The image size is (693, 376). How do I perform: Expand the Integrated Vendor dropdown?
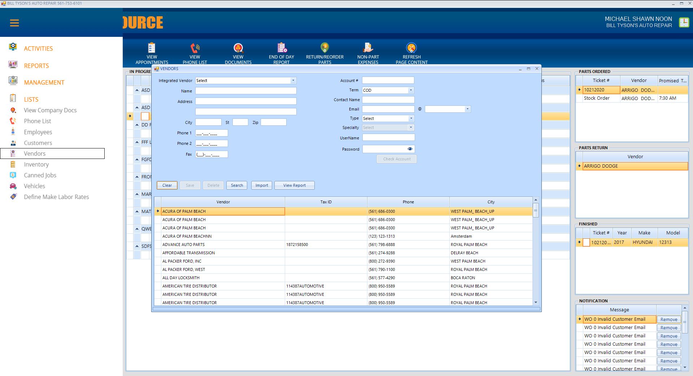293,81
